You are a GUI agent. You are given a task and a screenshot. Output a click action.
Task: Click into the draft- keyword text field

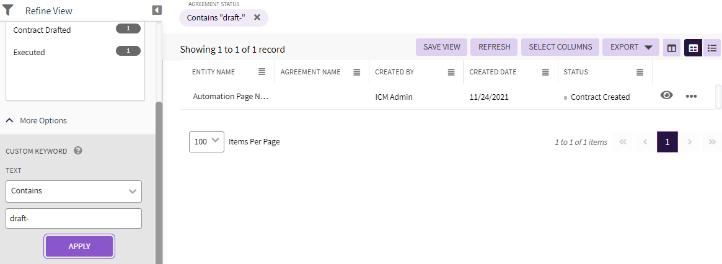click(74, 218)
